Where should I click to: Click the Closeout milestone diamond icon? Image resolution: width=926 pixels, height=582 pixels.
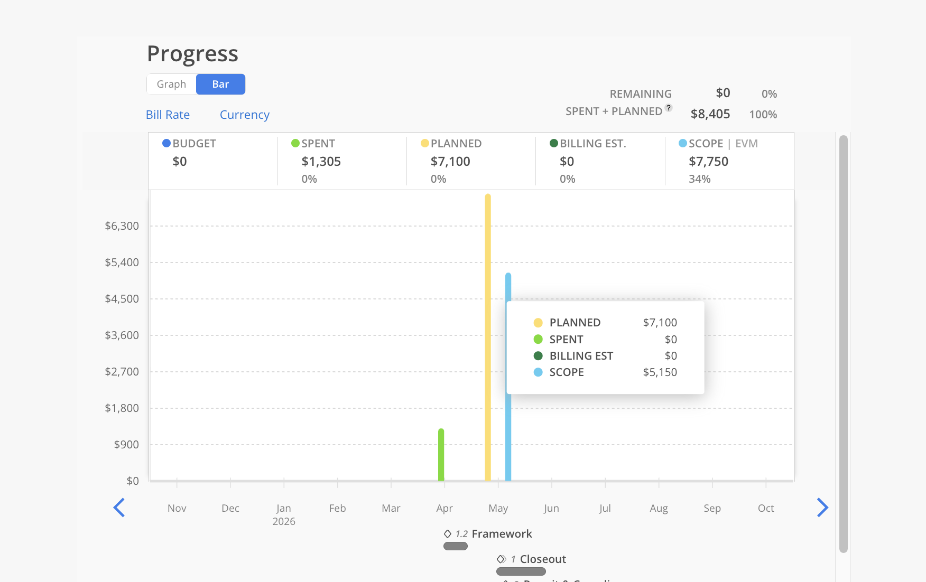tap(501, 559)
